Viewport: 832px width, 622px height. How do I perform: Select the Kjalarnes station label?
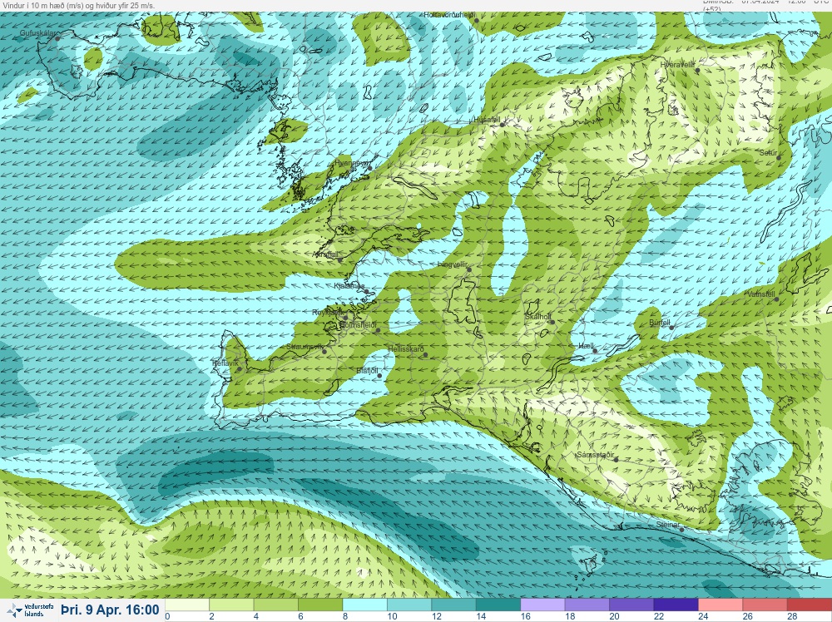click(349, 286)
